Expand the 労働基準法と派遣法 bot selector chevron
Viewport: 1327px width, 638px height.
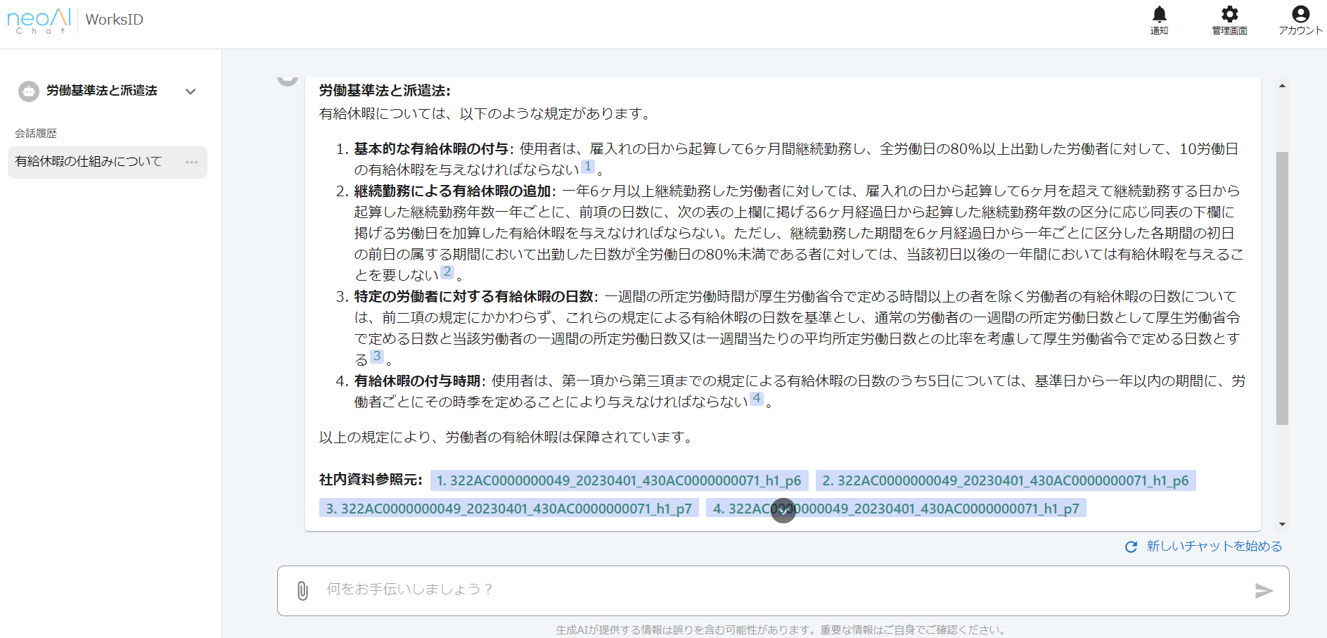pyautogui.click(x=191, y=91)
